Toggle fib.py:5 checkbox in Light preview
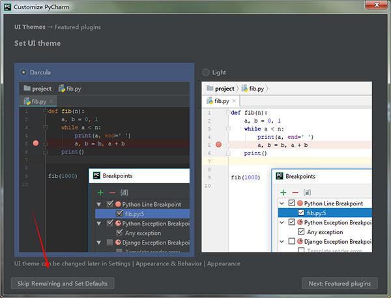391x298 pixels. tap(301, 213)
